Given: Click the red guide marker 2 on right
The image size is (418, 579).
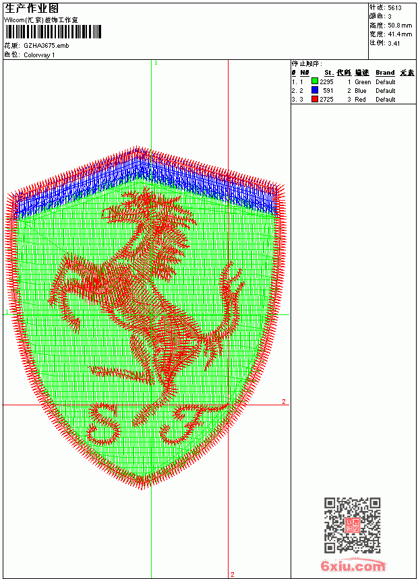Looking at the screenshot, I should (x=284, y=401).
